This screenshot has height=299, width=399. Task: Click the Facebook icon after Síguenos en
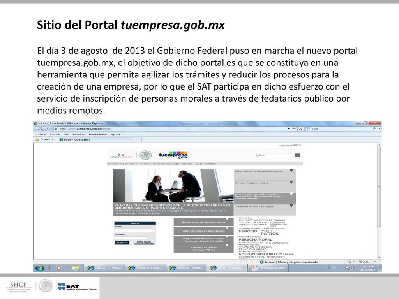point(295,145)
